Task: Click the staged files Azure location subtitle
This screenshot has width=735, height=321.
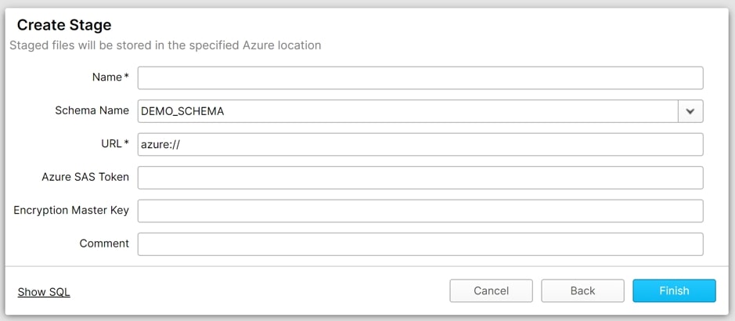Action: pyautogui.click(x=165, y=45)
